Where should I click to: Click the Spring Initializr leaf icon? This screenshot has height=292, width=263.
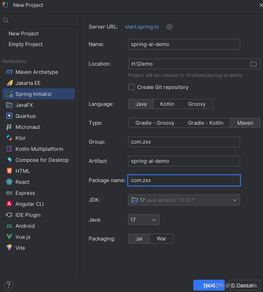coord(9,94)
